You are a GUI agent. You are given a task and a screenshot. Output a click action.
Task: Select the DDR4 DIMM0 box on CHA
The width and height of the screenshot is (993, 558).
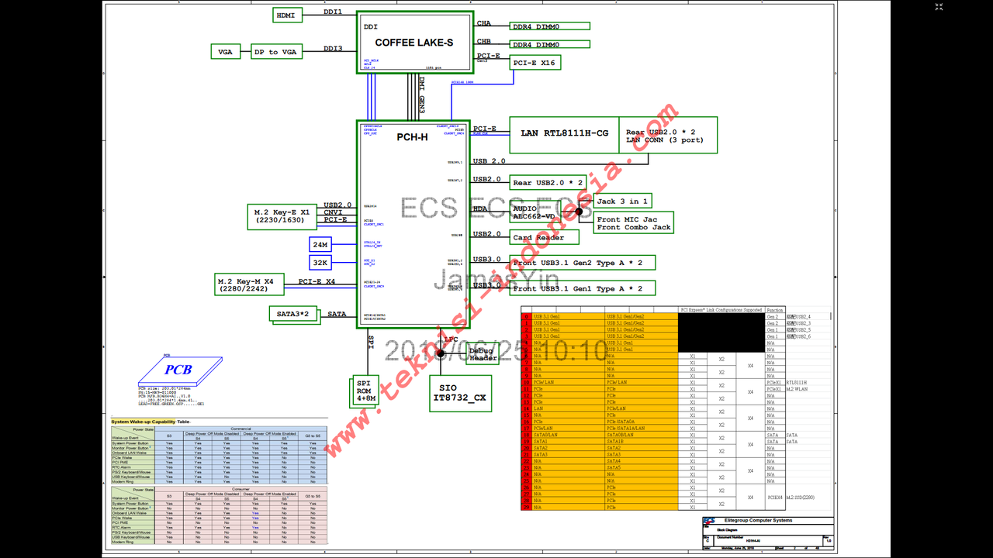pos(549,26)
